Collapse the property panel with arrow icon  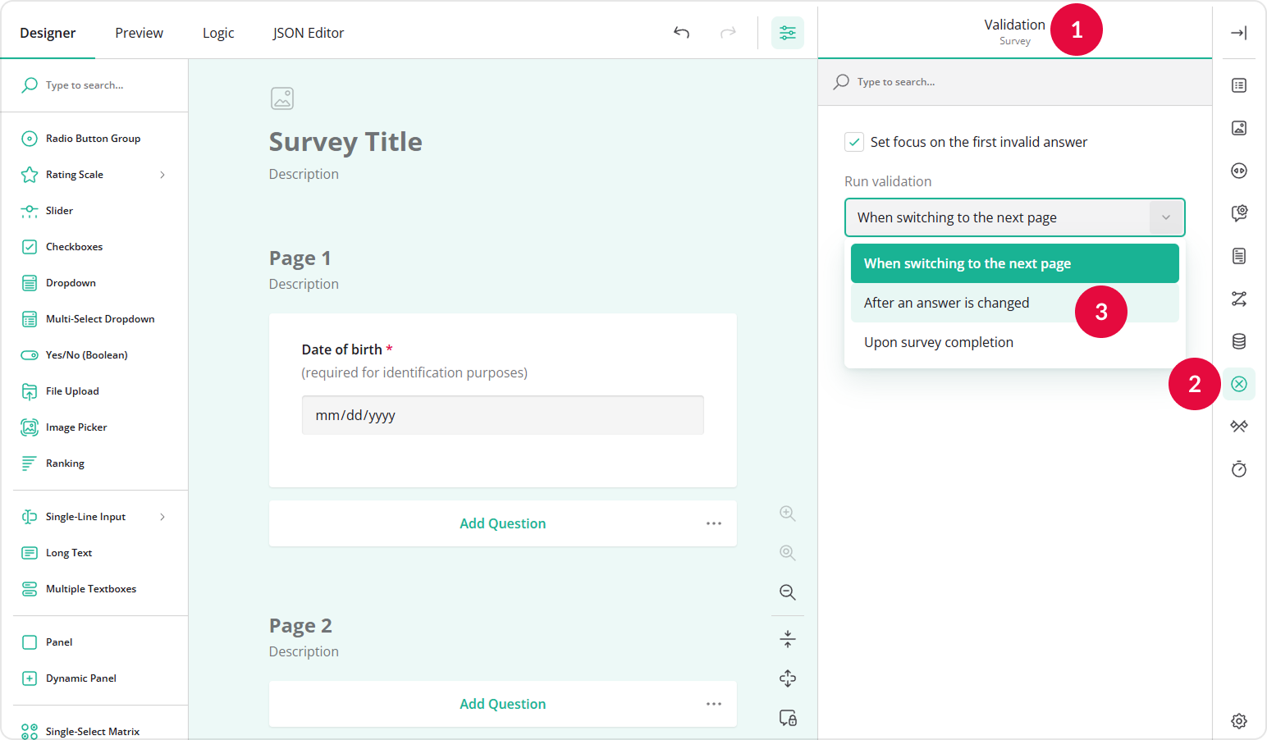click(x=1238, y=33)
